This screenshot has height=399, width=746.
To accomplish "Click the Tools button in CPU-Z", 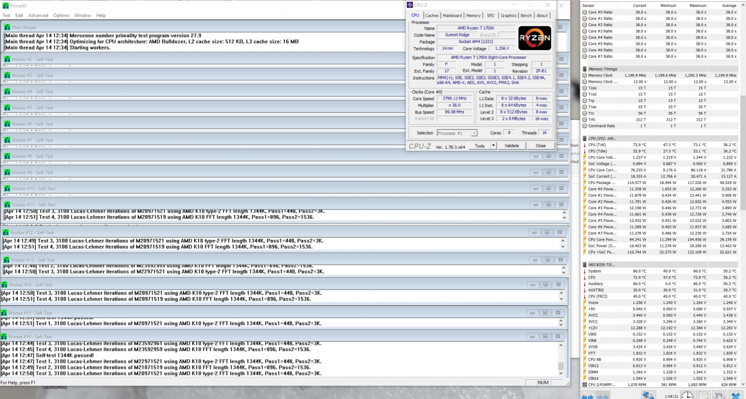I will coord(479,146).
